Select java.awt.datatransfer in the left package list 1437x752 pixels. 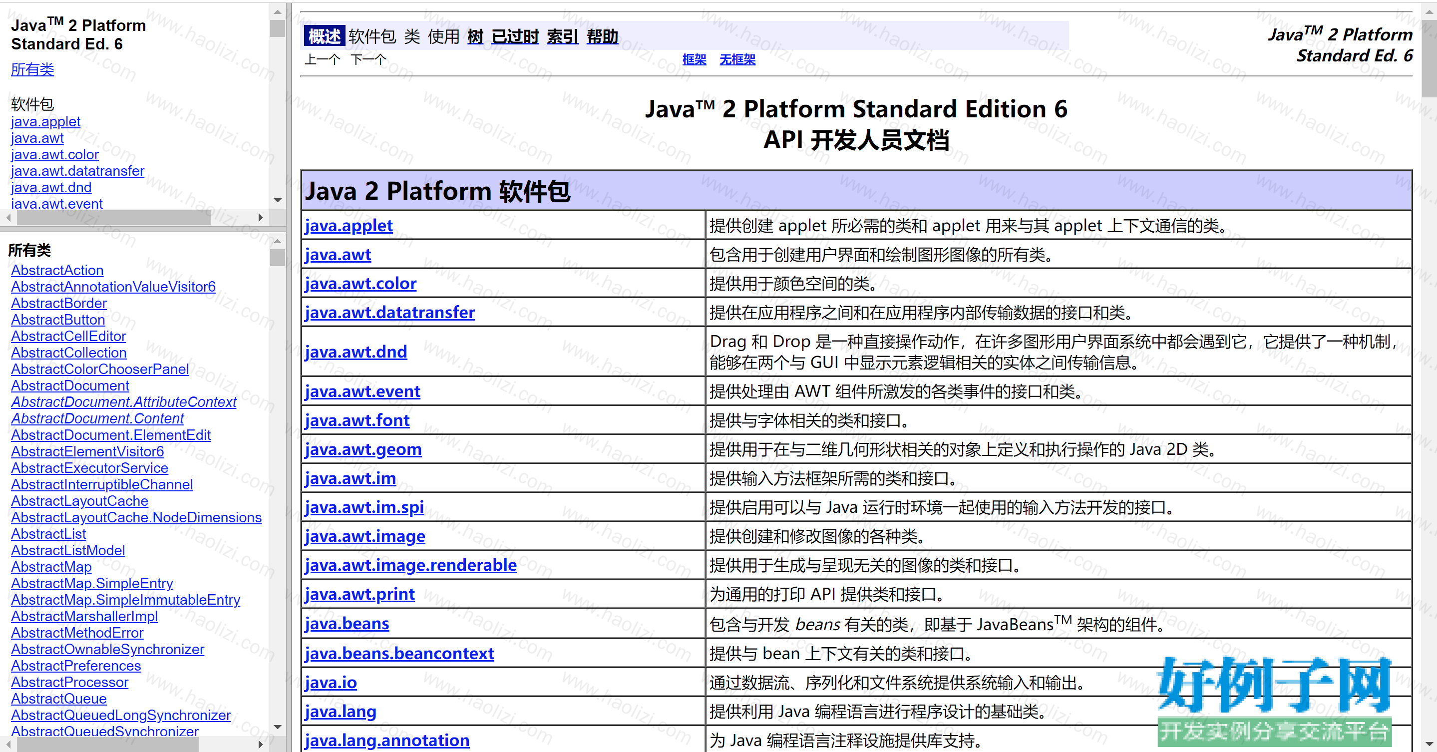[x=77, y=171]
